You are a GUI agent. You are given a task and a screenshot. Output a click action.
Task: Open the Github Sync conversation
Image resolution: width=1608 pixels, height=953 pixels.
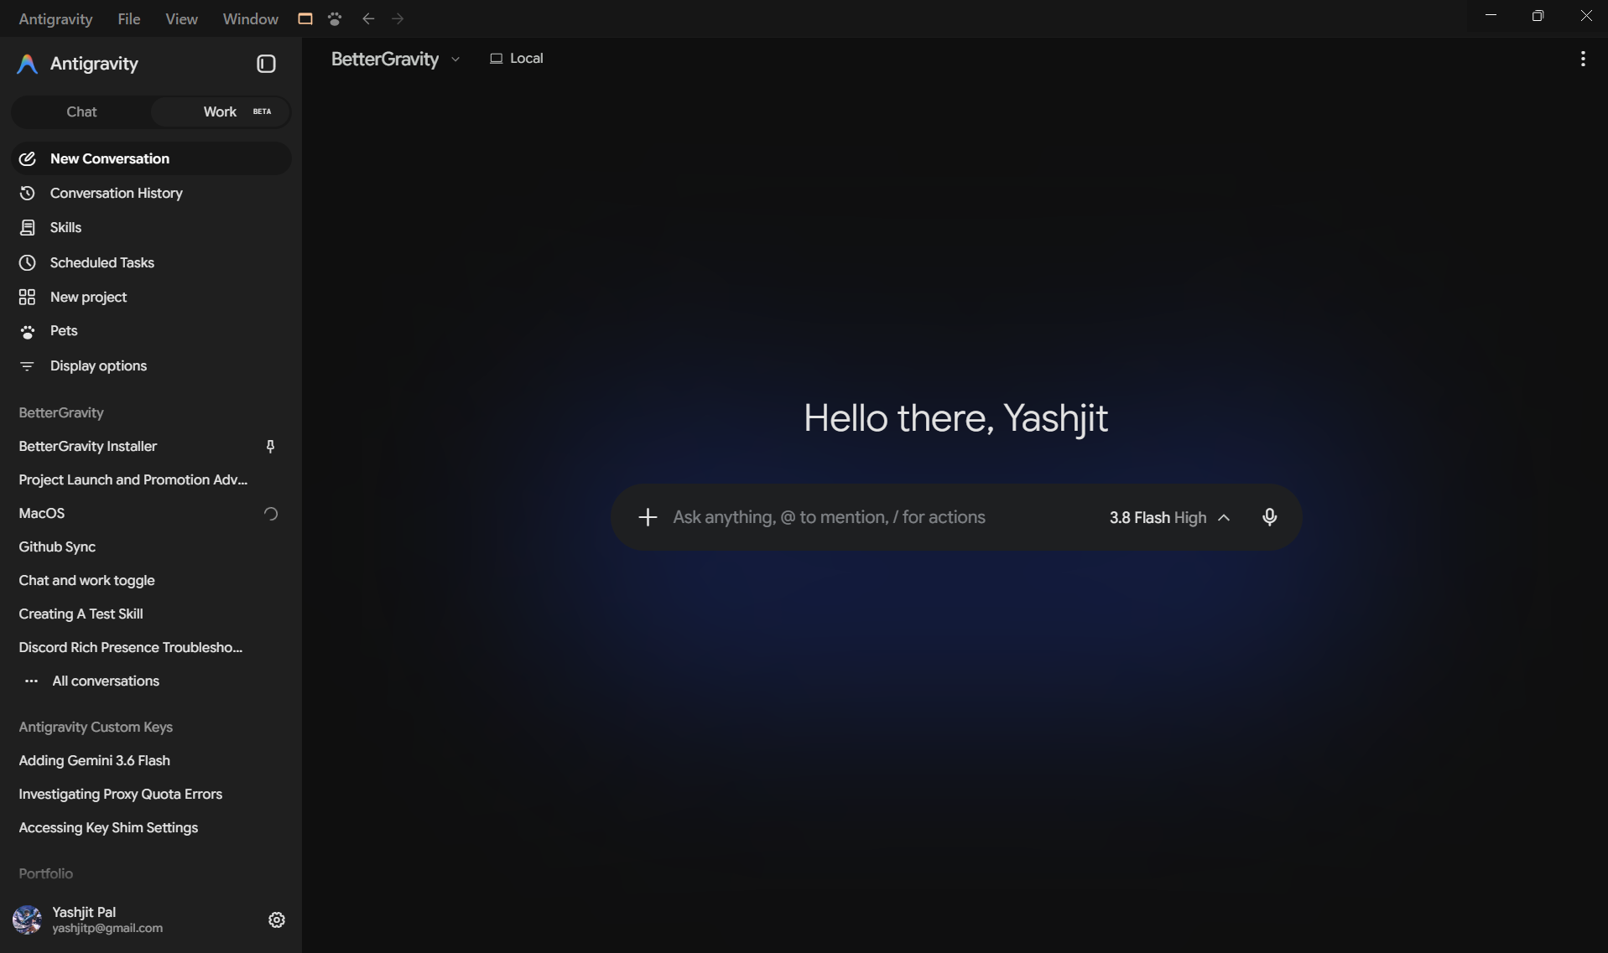click(151, 547)
